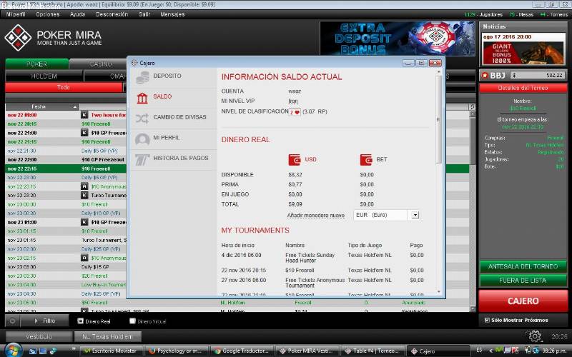The height and width of the screenshot is (357, 572).
Task: Click the BET wallet icon
Action: click(x=366, y=159)
